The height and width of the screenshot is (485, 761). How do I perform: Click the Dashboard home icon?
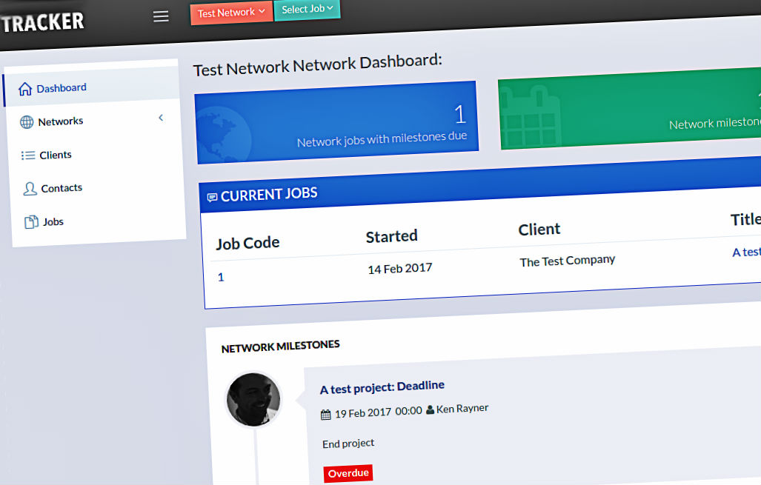pos(25,89)
